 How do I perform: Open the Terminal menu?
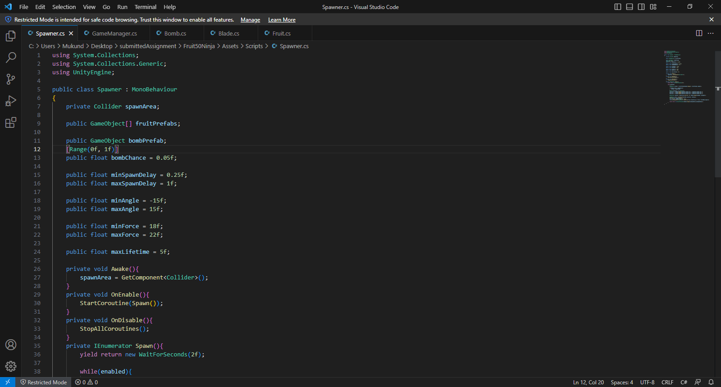point(146,7)
